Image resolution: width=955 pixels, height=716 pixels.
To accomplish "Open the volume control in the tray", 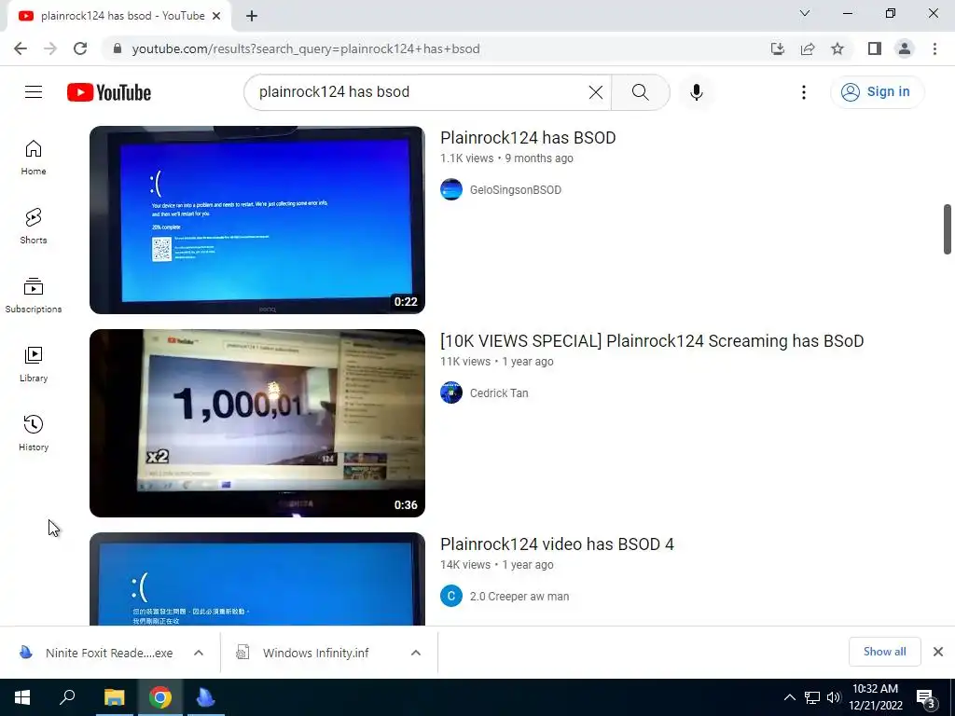I will coord(834,697).
